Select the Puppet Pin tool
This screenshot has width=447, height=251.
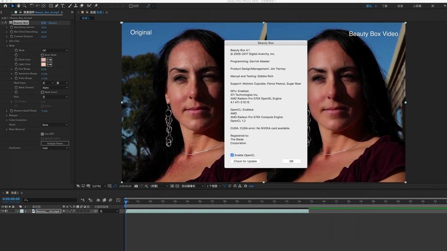[x=96, y=6]
